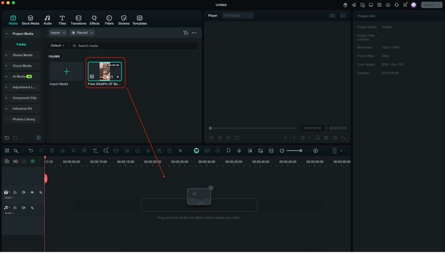
Task: Open the Filters tab
Action: tap(109, 20)
